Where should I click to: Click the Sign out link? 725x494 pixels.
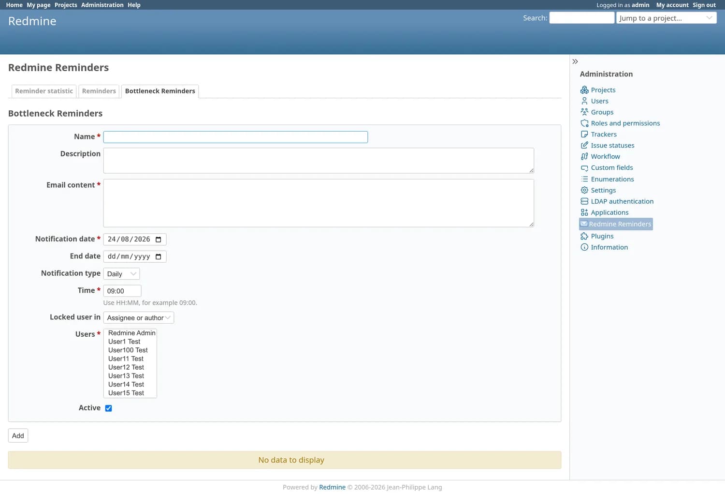[704, 5]
